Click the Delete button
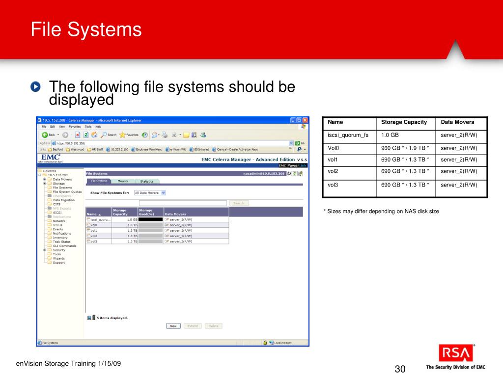The height and width of the screenshot is (377, 503). (213, 326)
